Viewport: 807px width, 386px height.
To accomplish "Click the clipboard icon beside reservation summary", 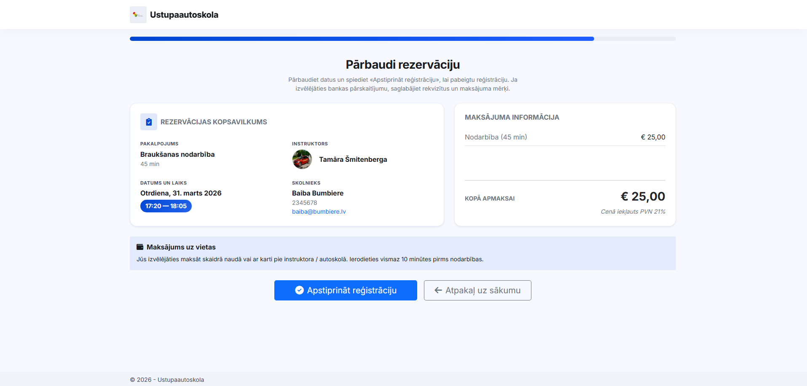I will tap(148, 121).
